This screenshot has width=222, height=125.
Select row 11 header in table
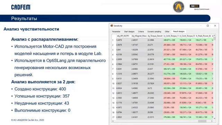(x=113, y=88)
